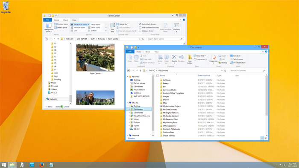Click Copy path in the Clipboard group
The width and height of the screenshot is (299, 168).
(x=146, y=59)
